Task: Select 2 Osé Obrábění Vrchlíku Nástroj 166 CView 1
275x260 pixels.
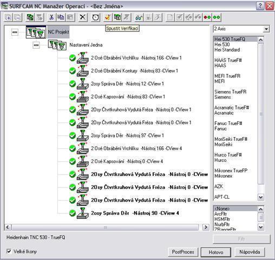Action: (136, 58)
